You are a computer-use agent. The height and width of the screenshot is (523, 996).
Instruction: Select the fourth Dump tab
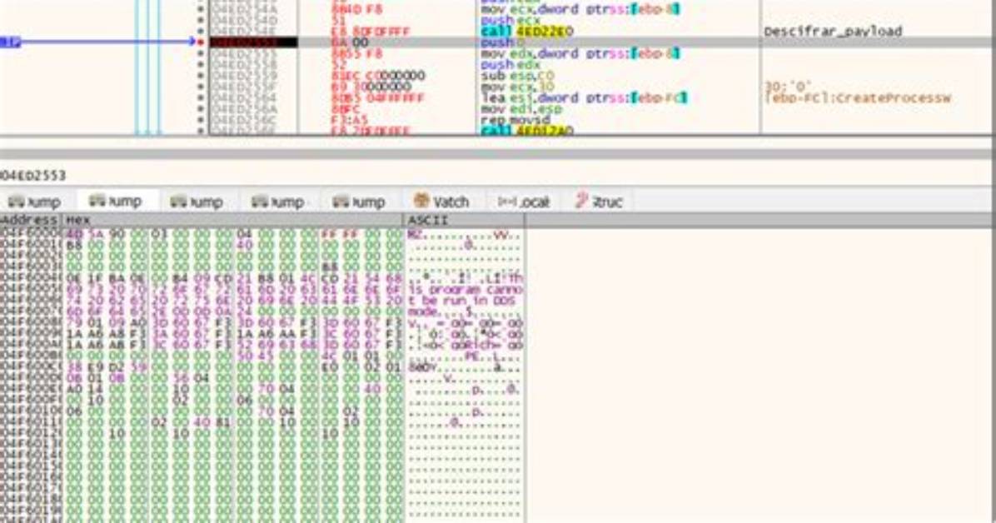277,202
